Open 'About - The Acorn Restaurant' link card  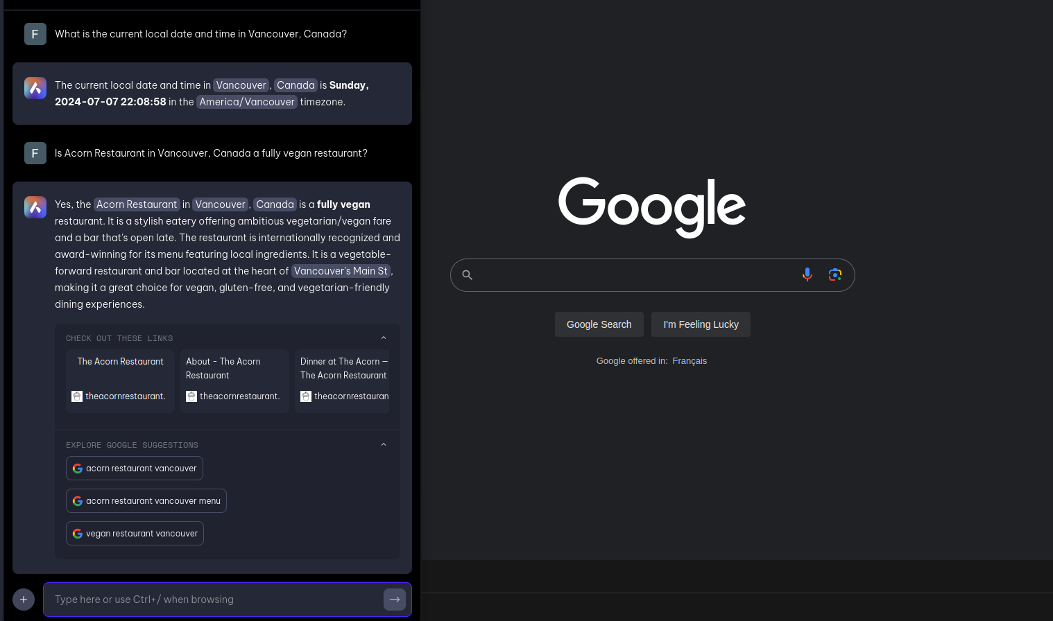point(234,381)
